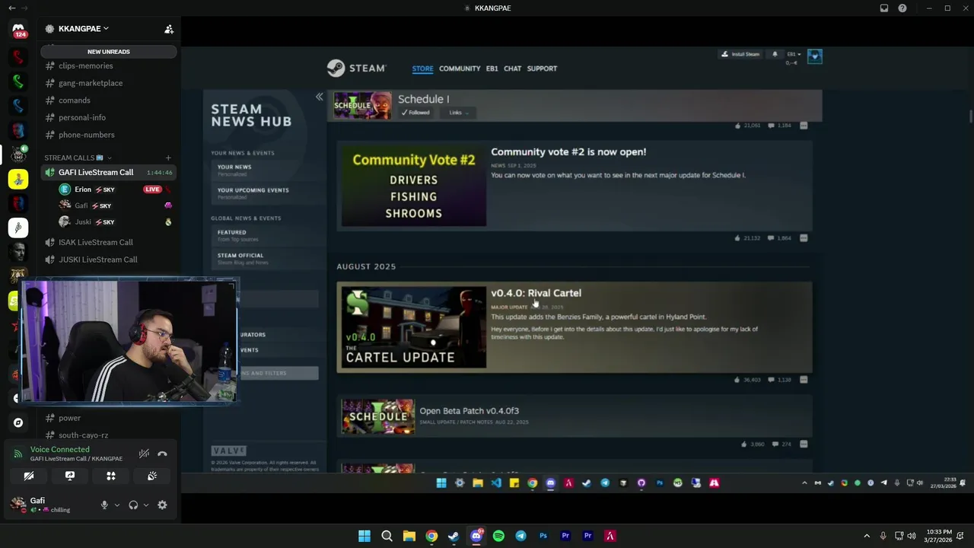Open Photoshop from the Windows taskbar
Screen dimensions: 974x548
click(543, 536)
